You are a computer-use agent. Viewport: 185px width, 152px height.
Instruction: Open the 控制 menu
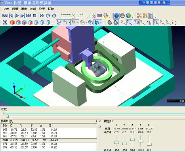coord(33,9)
